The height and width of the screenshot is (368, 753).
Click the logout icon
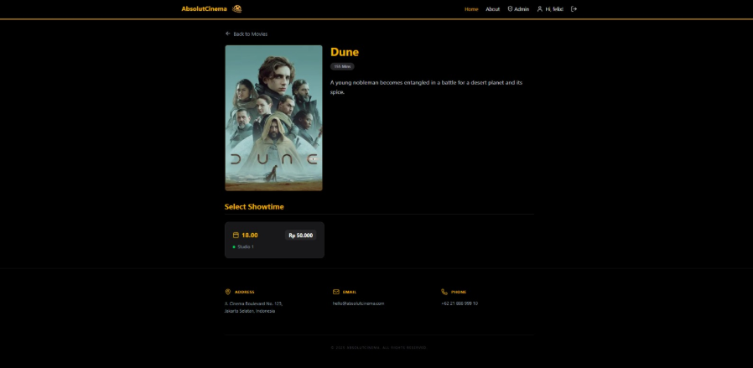[x=574, y=8]
